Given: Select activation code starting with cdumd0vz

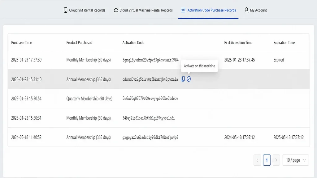Looking at the screenshot, I should [150, 79].
